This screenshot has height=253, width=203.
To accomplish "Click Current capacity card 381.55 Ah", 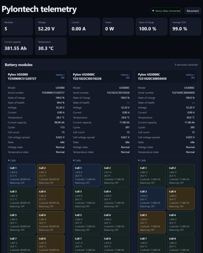I will click(17, 46).
